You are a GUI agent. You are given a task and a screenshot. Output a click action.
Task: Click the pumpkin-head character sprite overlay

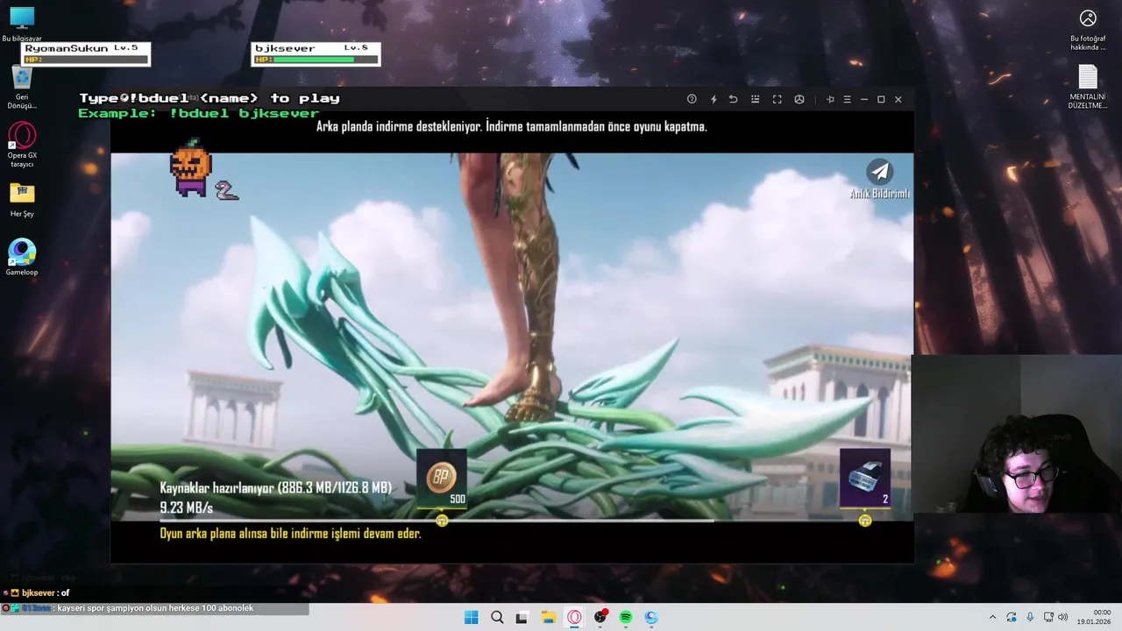pos(190,167)
